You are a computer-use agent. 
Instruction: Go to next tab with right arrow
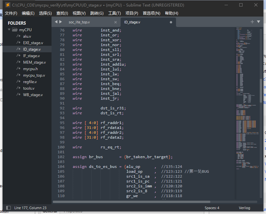point(61,22)
